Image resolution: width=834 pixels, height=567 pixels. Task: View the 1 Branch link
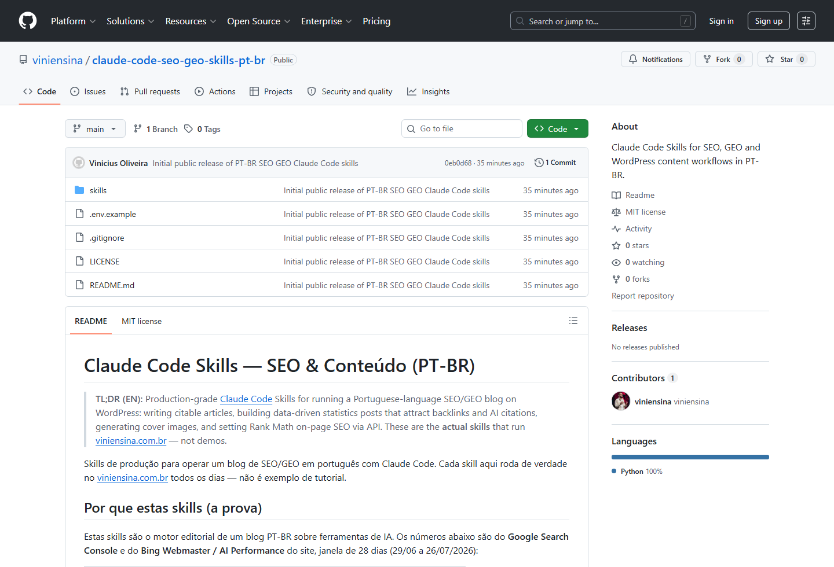[x=156, y=129]
